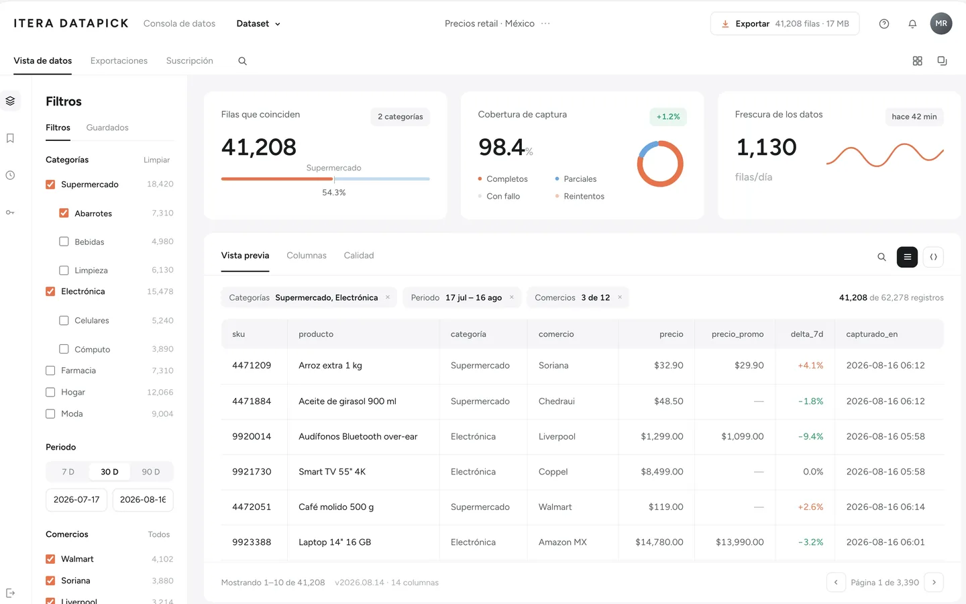Select the 7 D period option
The height and width of the screenshot is (604, 966).
tap(68, 472)
